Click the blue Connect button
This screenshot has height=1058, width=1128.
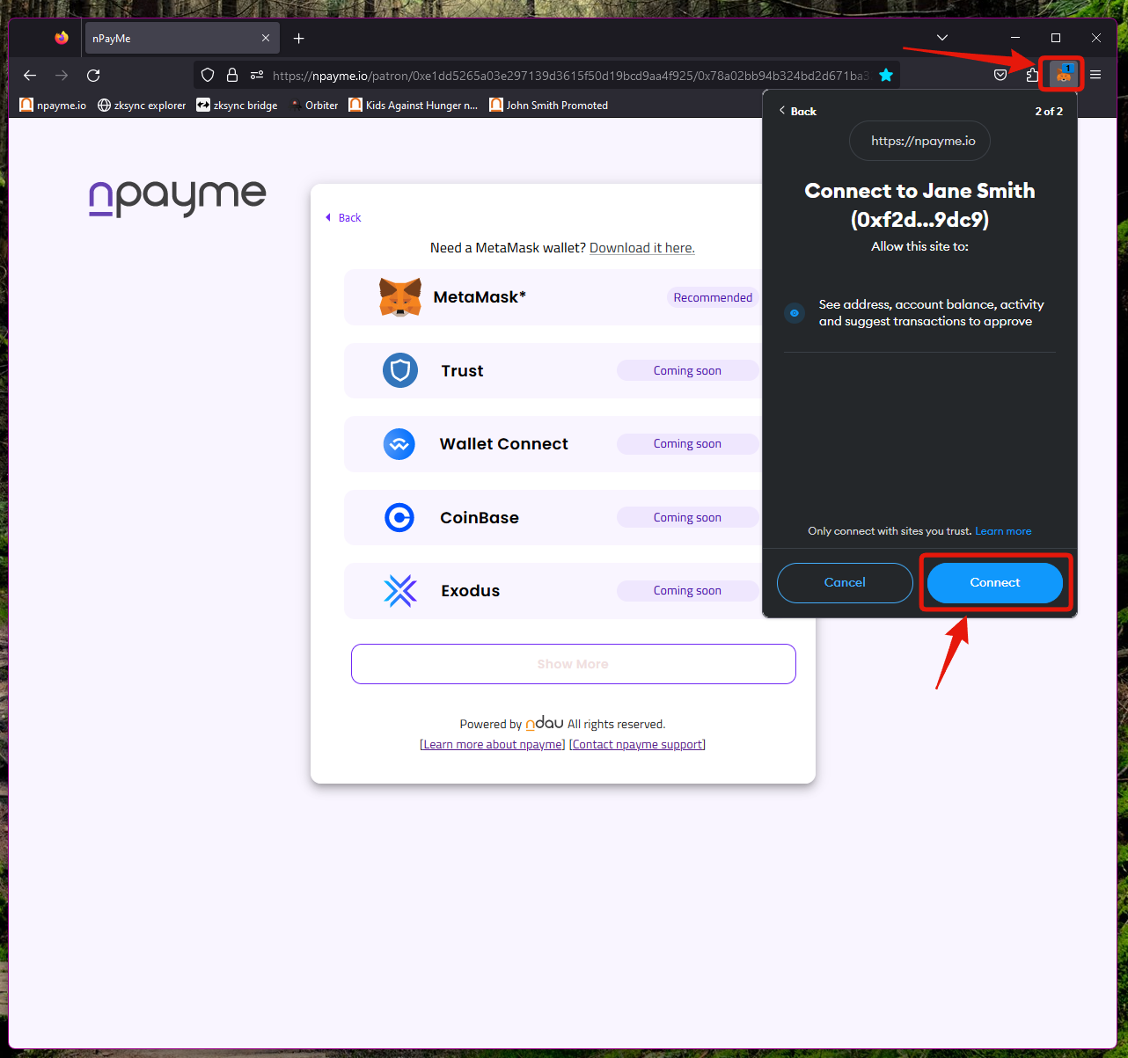click(x=995, y=583)
